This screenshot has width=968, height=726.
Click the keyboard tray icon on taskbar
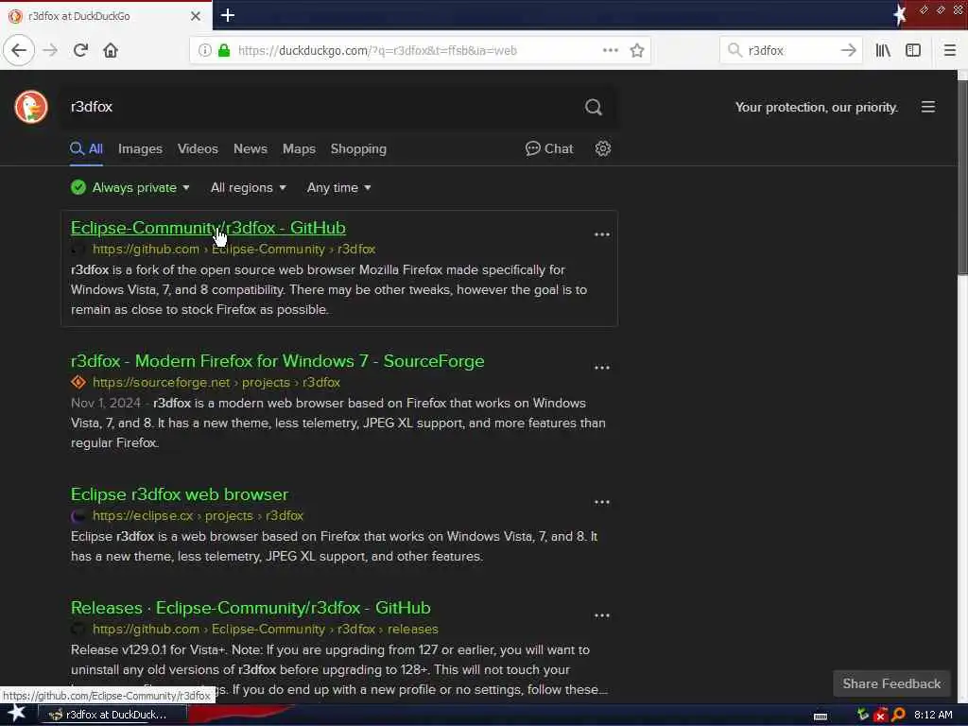tap(821, 717)
